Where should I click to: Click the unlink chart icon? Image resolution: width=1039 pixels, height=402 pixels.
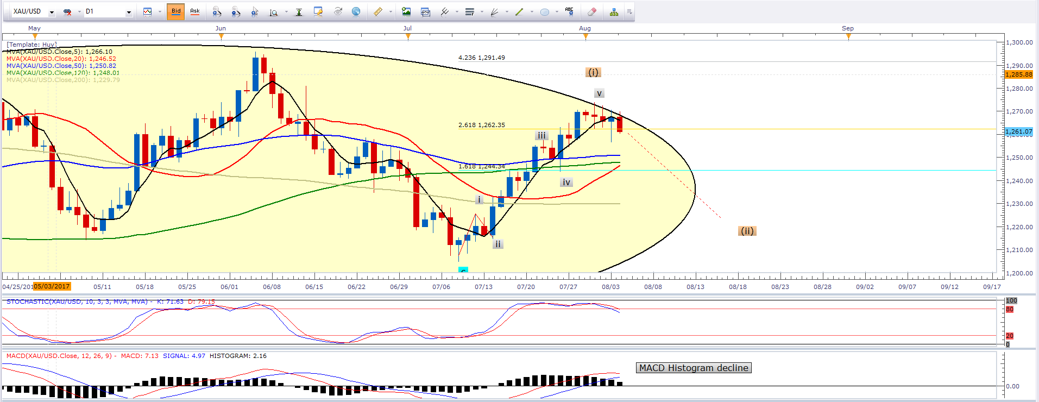[x=67, y=12]
